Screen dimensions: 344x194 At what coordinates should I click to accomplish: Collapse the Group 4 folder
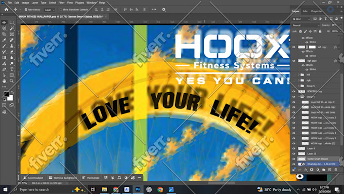299,97
